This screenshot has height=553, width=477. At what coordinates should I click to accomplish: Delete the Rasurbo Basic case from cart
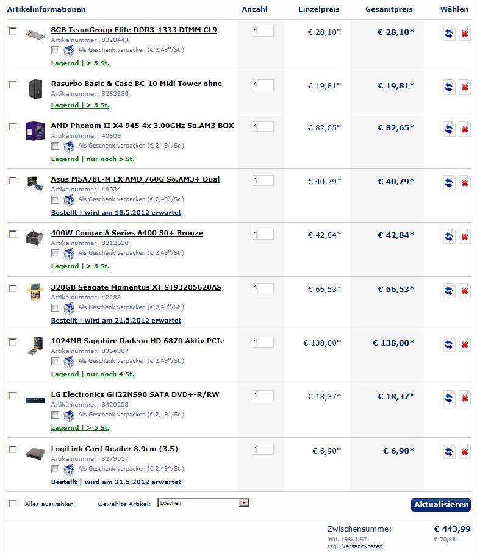[x=464, y=88]
